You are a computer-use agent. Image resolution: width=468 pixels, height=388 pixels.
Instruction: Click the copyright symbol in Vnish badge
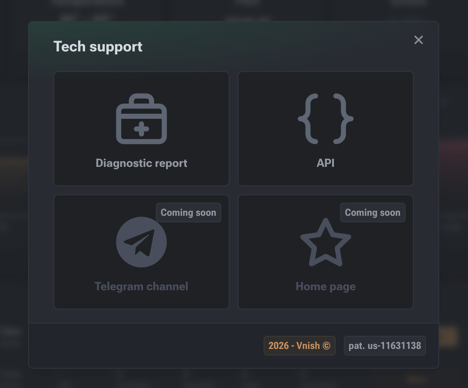326,346
